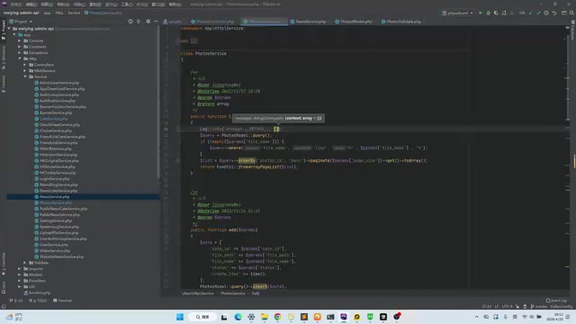Click the UTF-8 encoding status item
The image size is (576, 324).
(x=507, y=306)
